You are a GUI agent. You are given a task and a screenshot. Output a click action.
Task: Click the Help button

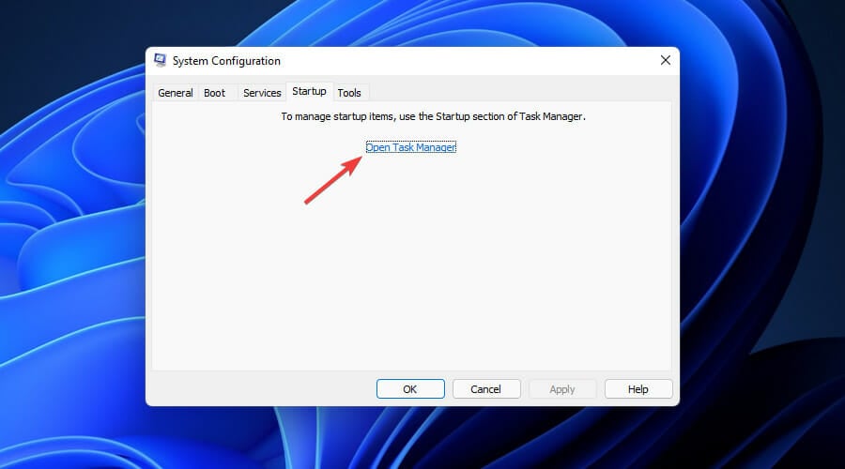point(638,388)
